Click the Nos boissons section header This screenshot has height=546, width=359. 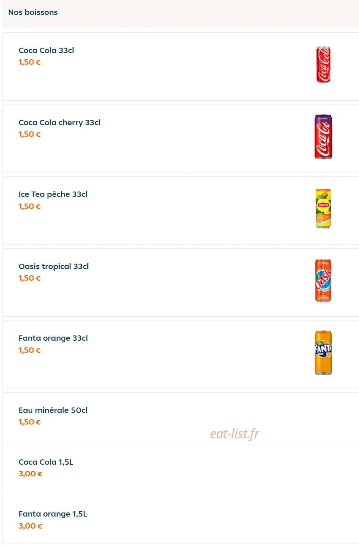[x=33, y=12]
